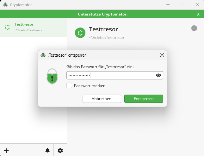Close the "Testtresor" entsperren dialog
This screenshot has width=204, height=156.
tap(162, 55)
